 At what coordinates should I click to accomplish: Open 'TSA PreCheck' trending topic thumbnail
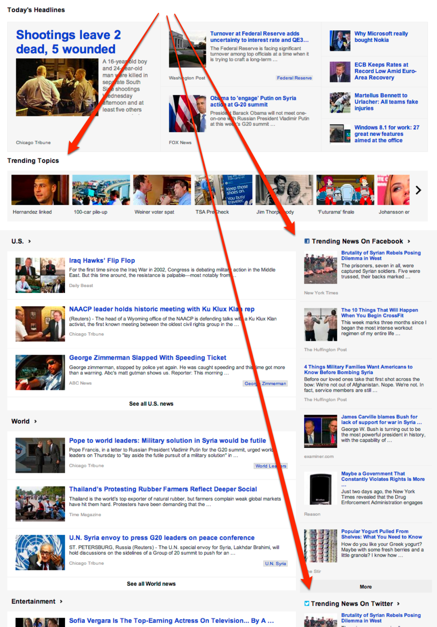point(223,190)
